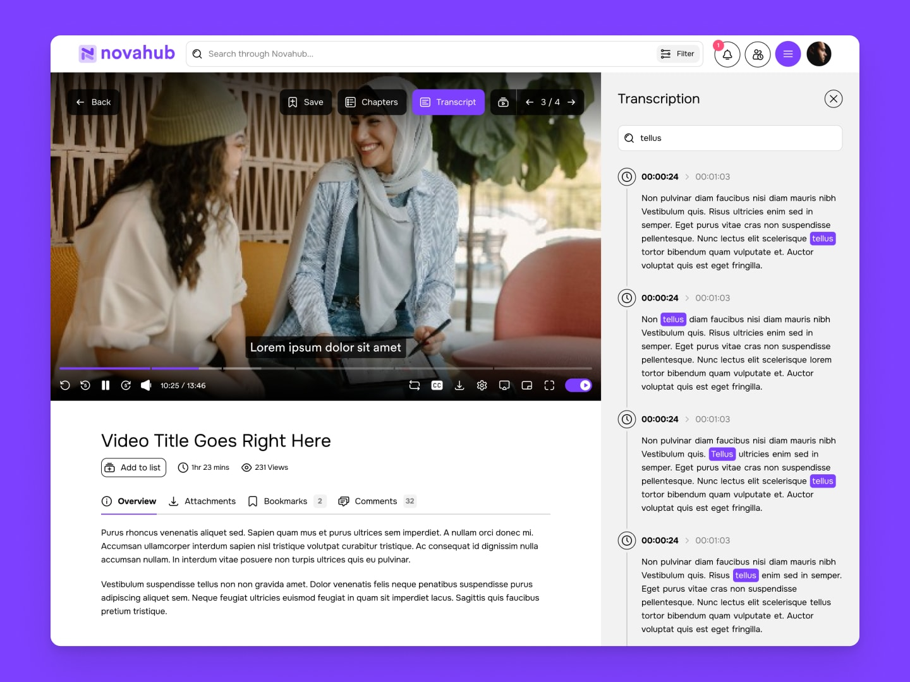Click highlighted tellus in first transcript entry

823,239
